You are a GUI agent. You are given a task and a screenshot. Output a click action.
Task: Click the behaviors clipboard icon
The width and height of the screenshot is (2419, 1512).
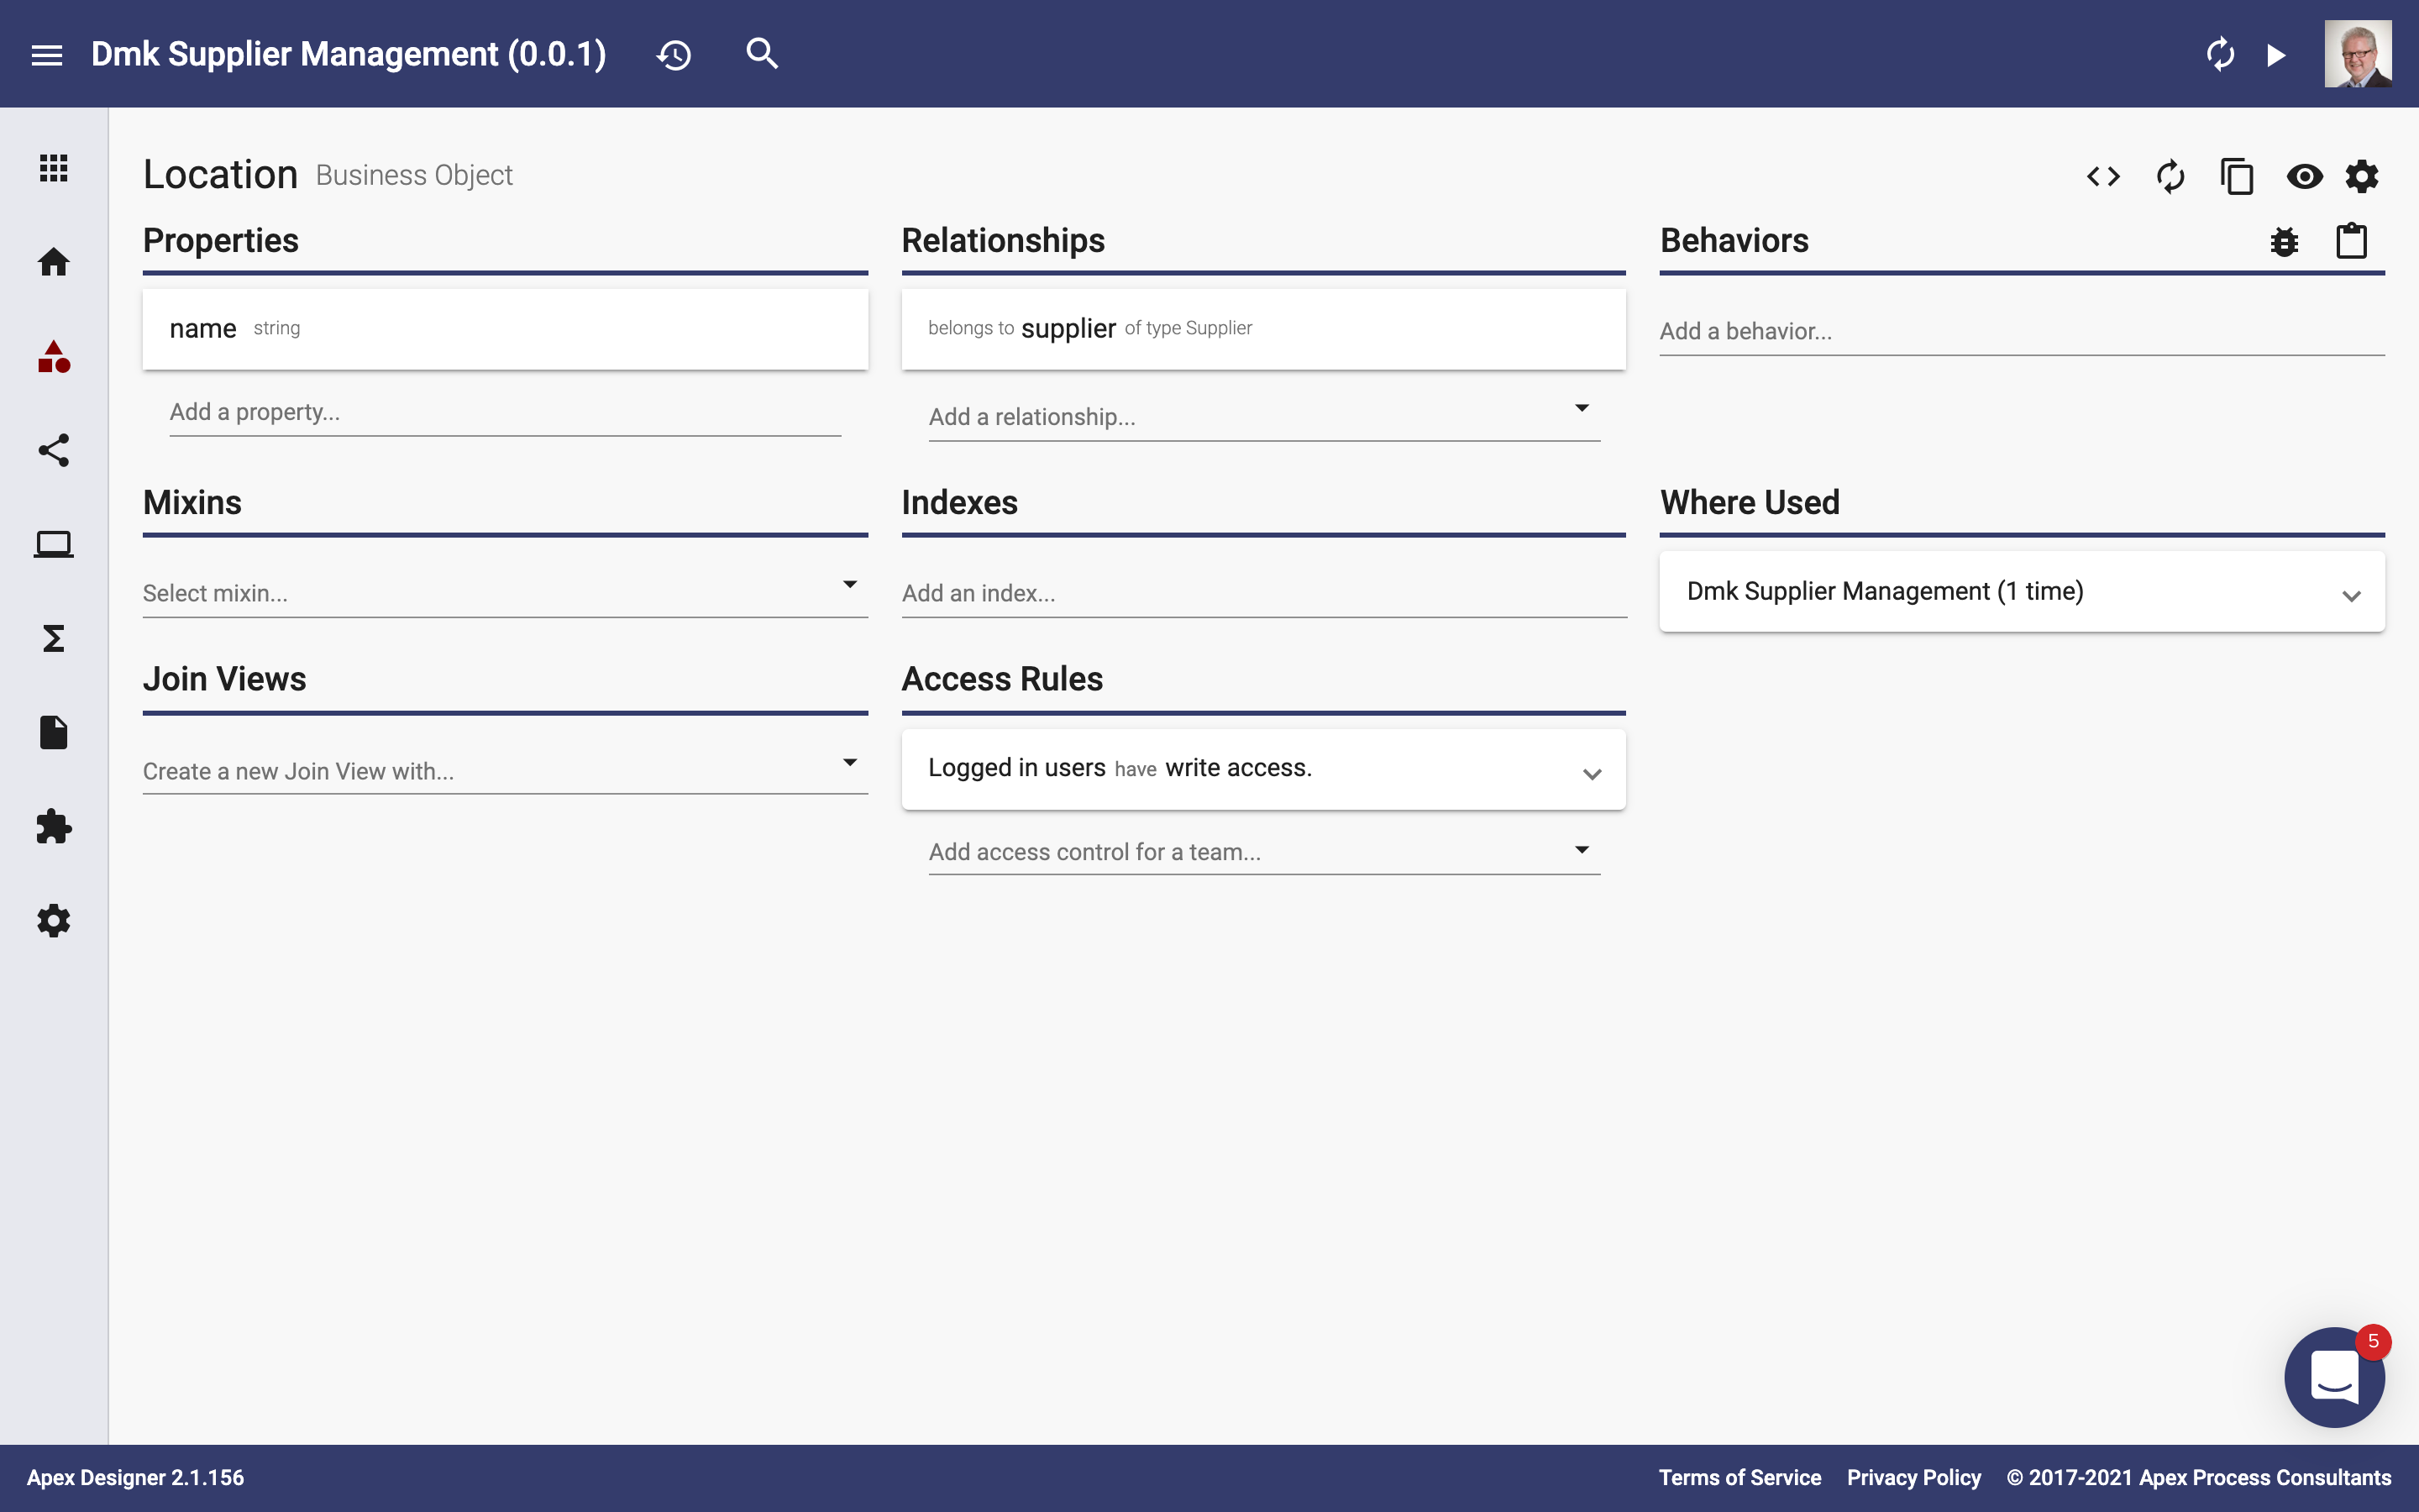pyautogui.click(x=2351, y=240)
